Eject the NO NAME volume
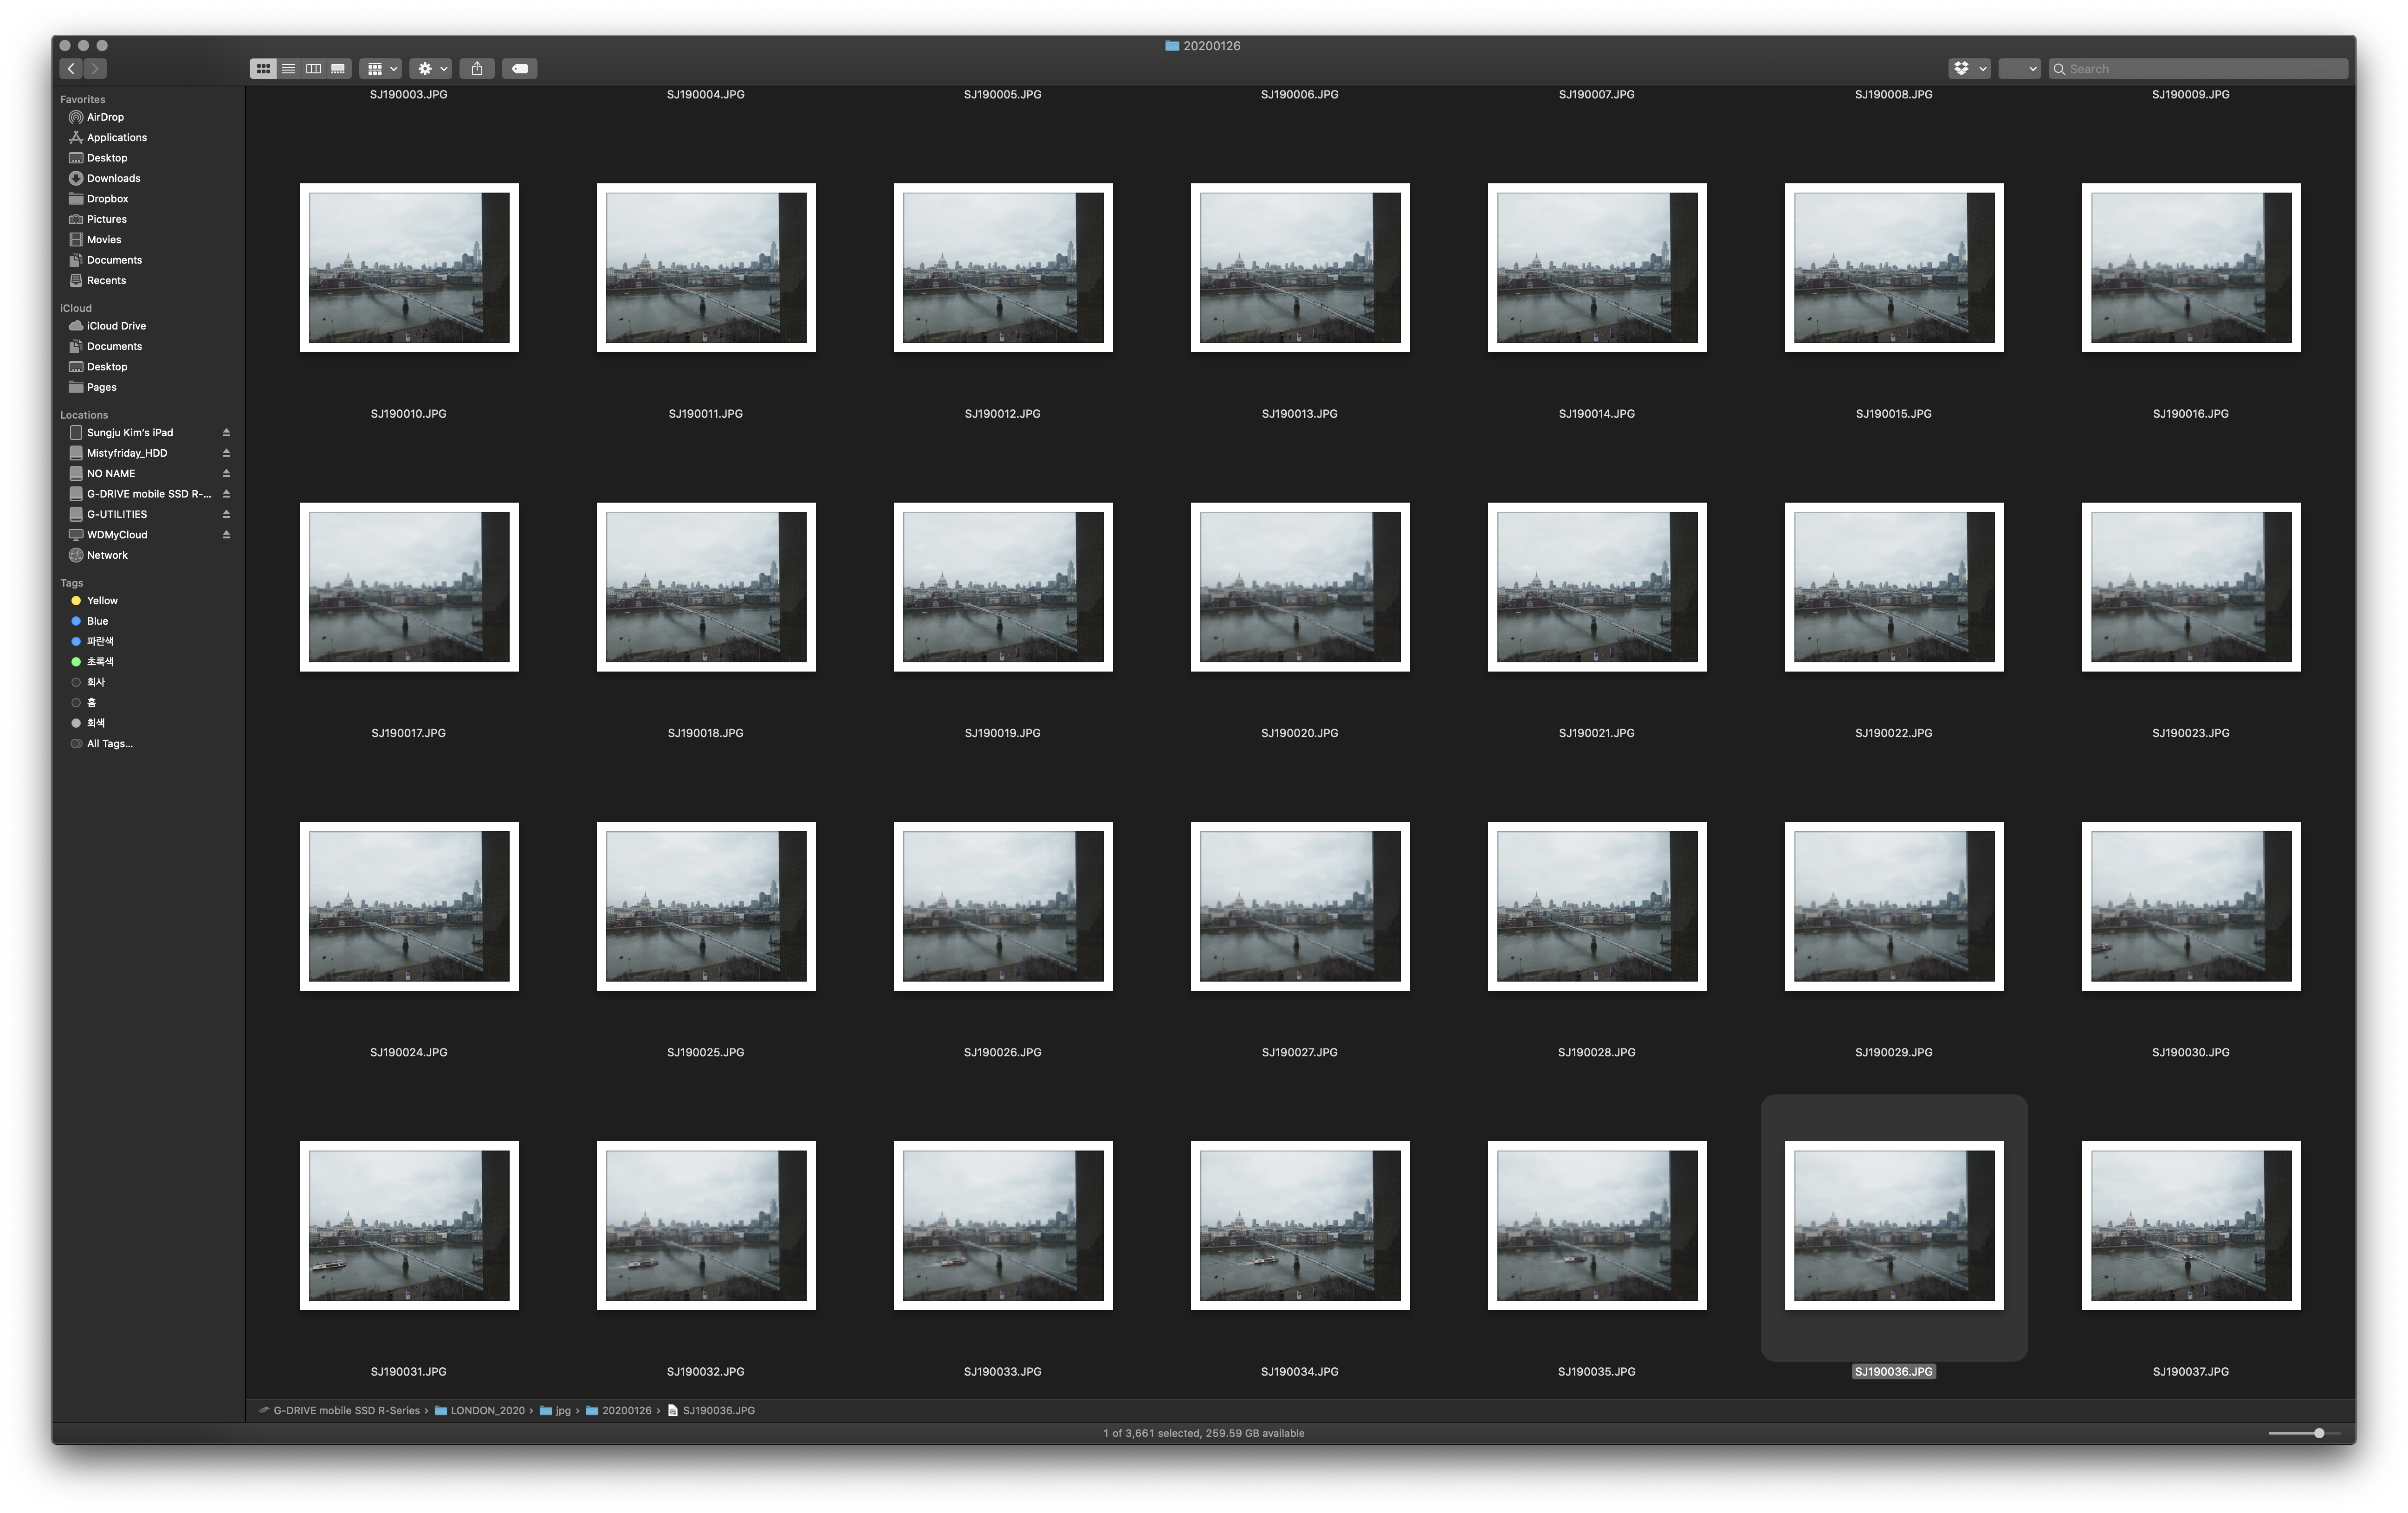Image resolution: width=2408 pixels, height=1513 pixels. pos(226,474)
